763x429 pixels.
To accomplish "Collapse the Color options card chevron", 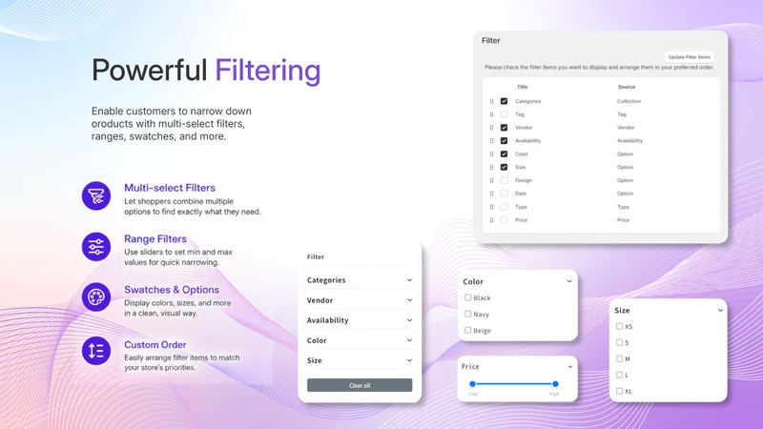I will pos(569,281).
